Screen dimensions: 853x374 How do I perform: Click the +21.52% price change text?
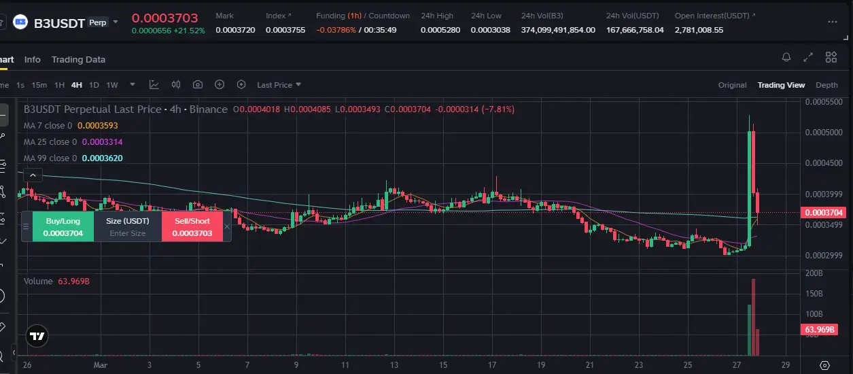tap(190, 31)
